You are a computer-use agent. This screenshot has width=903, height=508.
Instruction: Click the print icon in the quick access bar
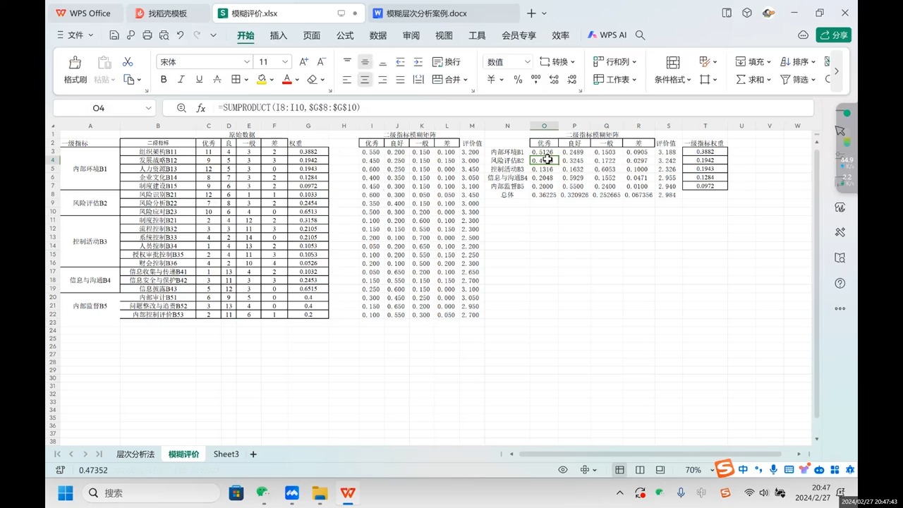(x=147, y=35)
